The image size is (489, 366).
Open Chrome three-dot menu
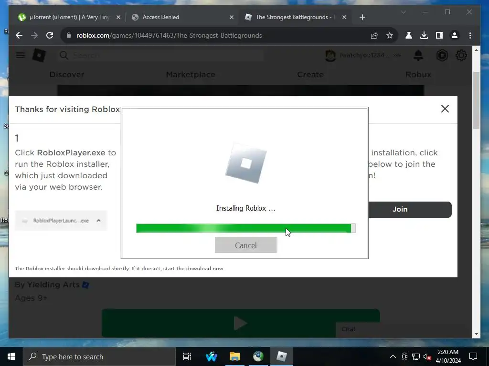pos(470,35)
